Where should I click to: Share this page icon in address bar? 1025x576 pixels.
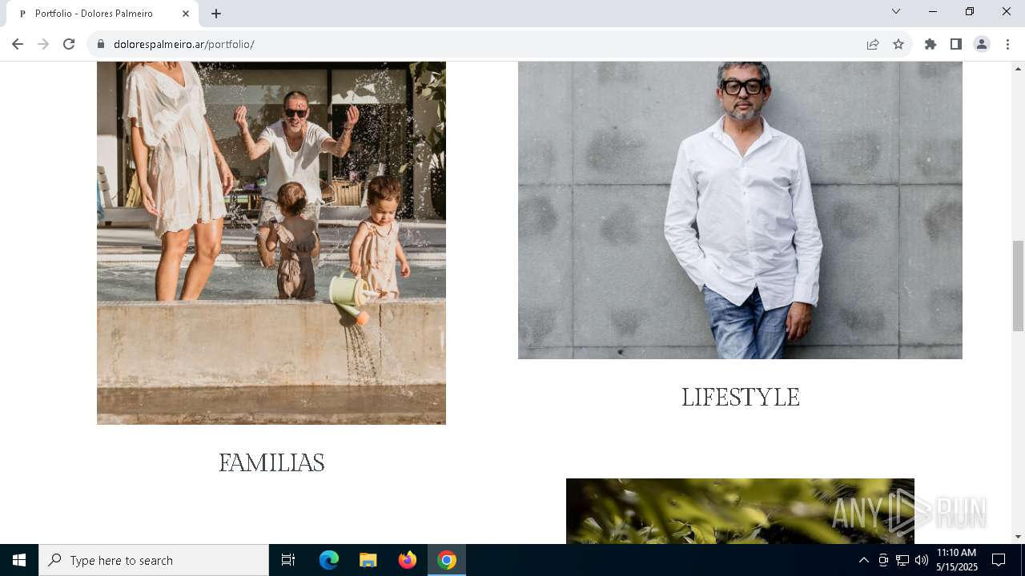[x=873, y=44]
